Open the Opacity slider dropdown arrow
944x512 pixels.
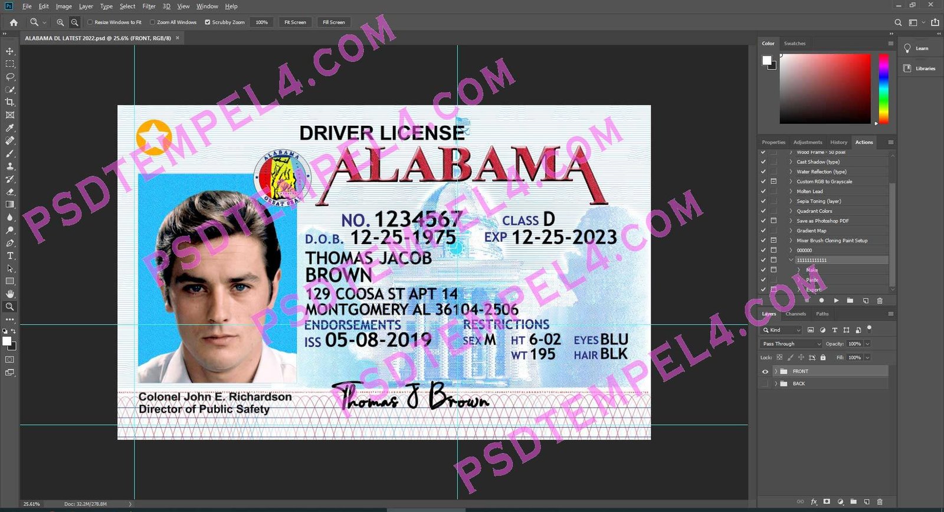[x=867, y=344]
